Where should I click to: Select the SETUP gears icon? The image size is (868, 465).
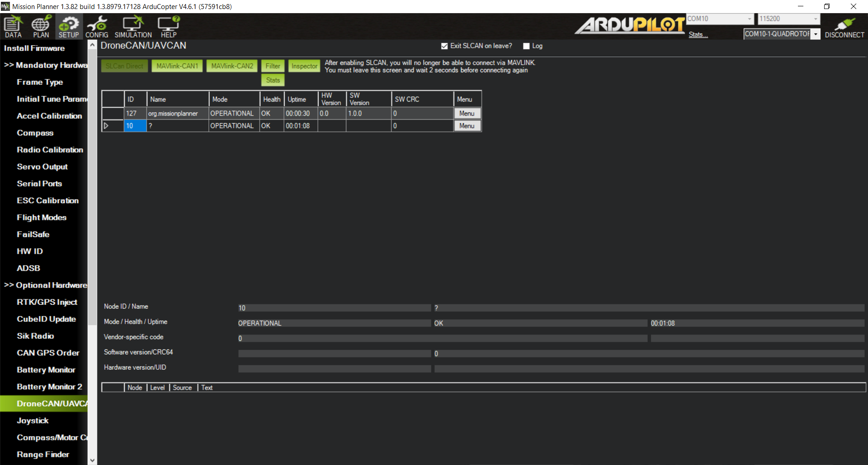69,27
